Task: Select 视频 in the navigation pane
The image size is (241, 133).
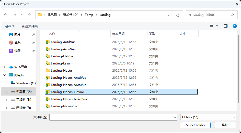Action: pyautogui.click(x=17, y=50)
